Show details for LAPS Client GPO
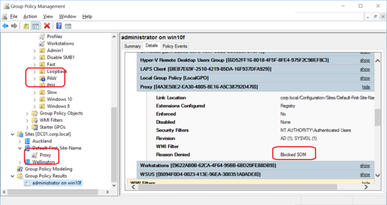The height and width of the screenshot is (205, 387). tap(365, 69)
